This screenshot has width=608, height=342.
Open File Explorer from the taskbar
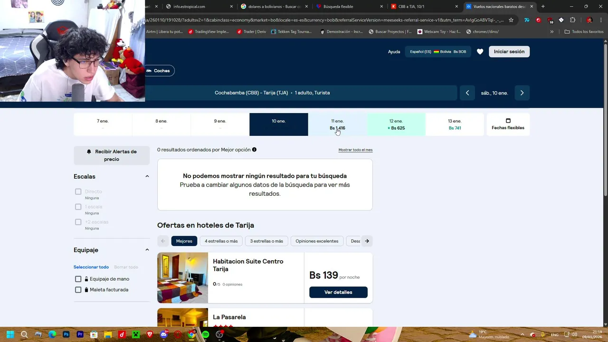[108, 334]
